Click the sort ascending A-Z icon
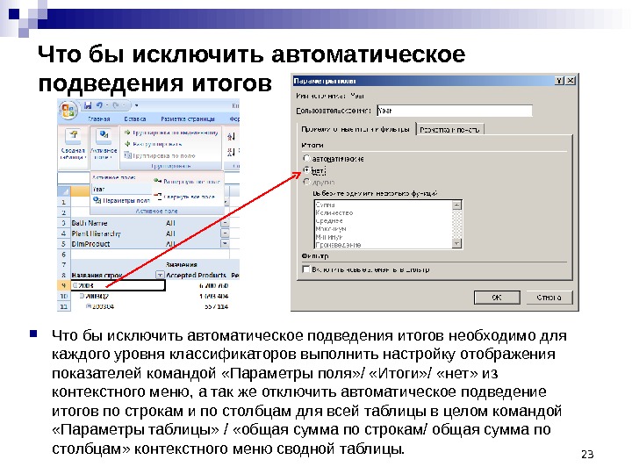The width and height of the screenshot is (632, 474). (x=231, y=137)
